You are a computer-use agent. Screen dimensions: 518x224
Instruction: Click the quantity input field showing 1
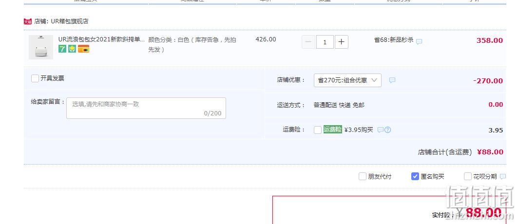325,42
